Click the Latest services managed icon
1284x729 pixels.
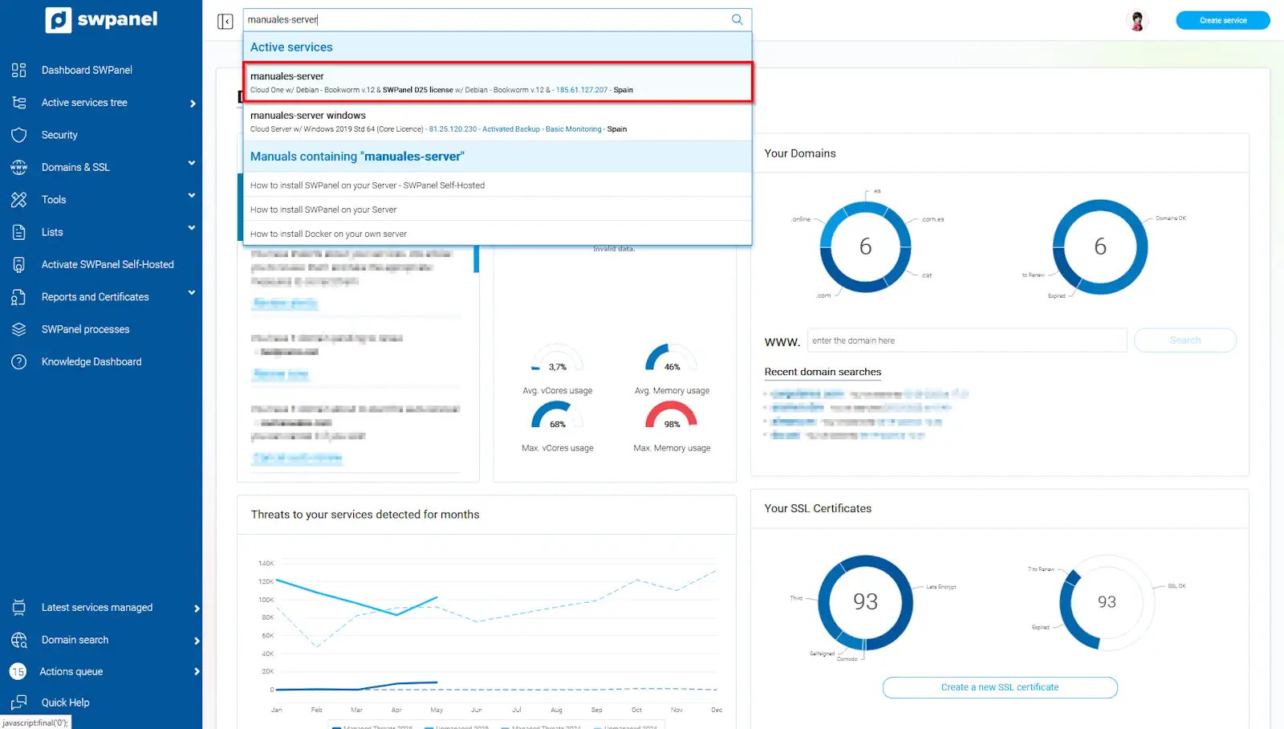[x=19, y=608]
